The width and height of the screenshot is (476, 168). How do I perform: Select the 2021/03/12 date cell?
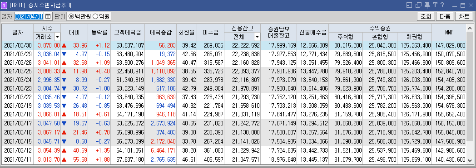[18, 150]
